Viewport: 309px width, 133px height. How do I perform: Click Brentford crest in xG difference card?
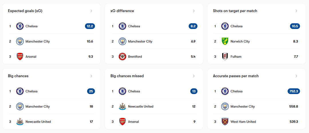coord(122,56)
